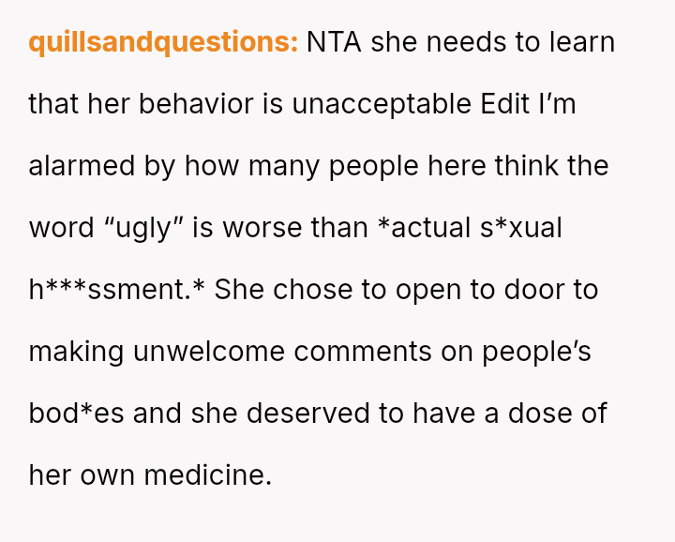Click the word "alarmed"
The height and width of the screenshot is (542, 675).
[x=82, y=166]
